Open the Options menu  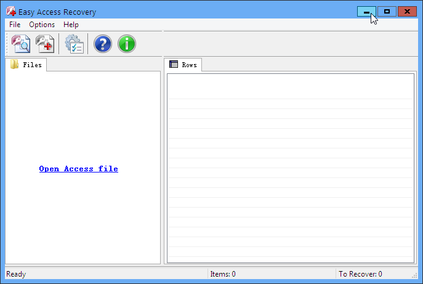42,25
